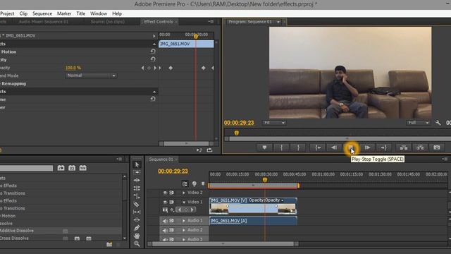
Task: Click Export Frame camera icon
Action: pyautogui.click(x=437, y=147)
